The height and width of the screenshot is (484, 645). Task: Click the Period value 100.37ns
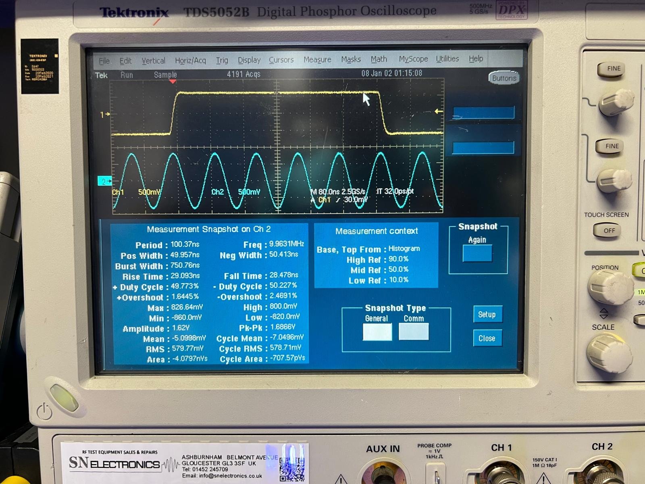(185, 244)
